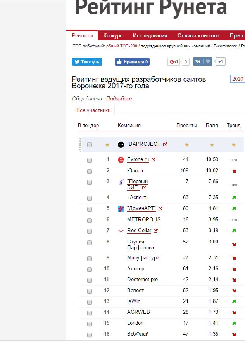
Task: Open подрядчиков крупнейших компаний link
Action: [175, 46]
